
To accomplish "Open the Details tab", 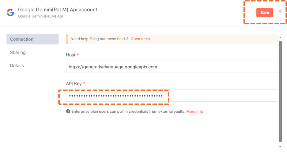I will point(17,65).
